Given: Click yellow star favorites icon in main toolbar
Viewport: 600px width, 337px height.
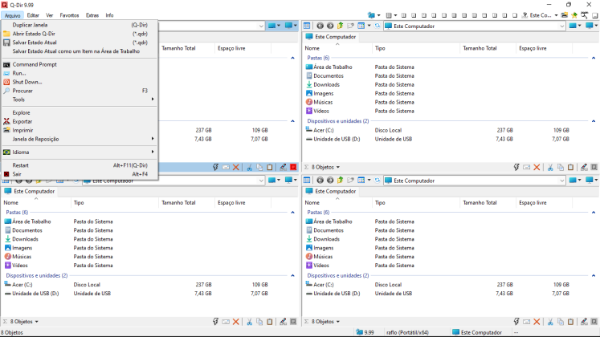Looking at the screenshot, I should point(574,15).
